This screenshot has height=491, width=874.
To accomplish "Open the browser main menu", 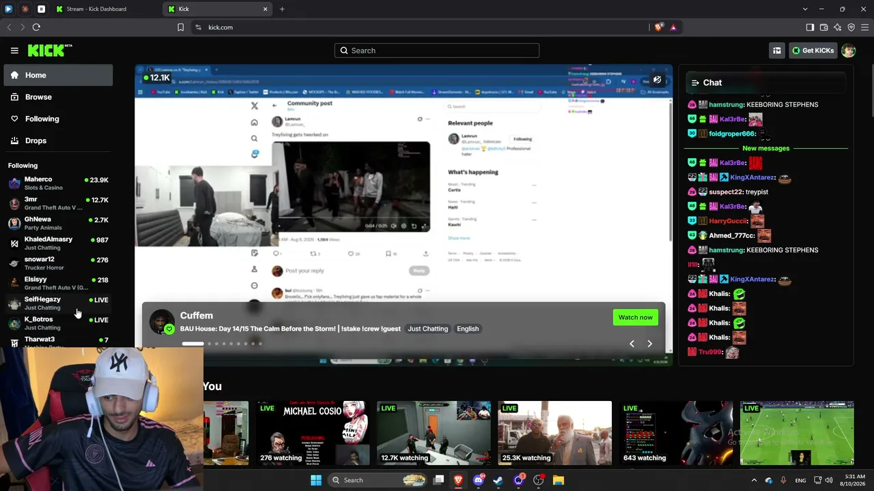I will click(x=864, y=27).
